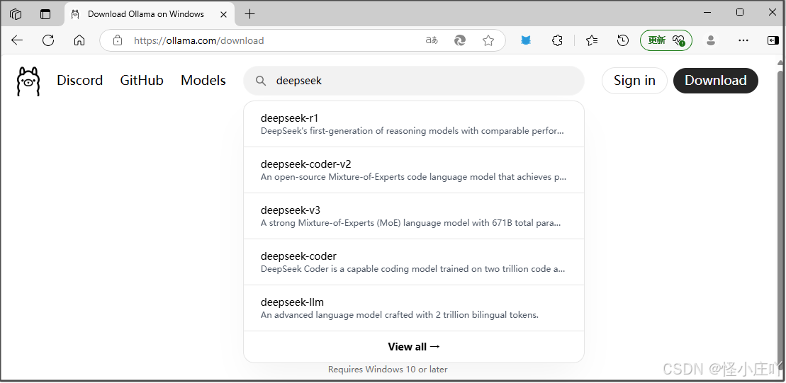Open the Settings and more ellipsis

click(x=743, y=40)
